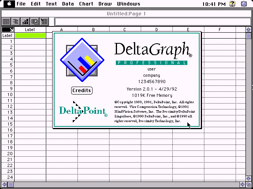The height and width of the screenshot is (189, 253).
Task: Select the green highlighted label cell
Action: [30, 35]
